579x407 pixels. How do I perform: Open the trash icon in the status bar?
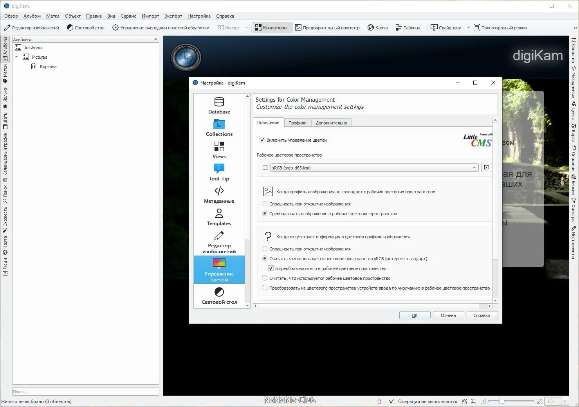(x=379, y=401)
